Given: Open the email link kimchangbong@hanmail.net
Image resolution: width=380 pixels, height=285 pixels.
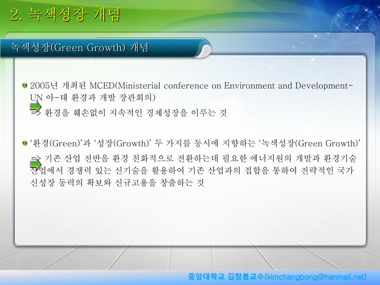Looking at the screenshot, I should tap(315, 277).
